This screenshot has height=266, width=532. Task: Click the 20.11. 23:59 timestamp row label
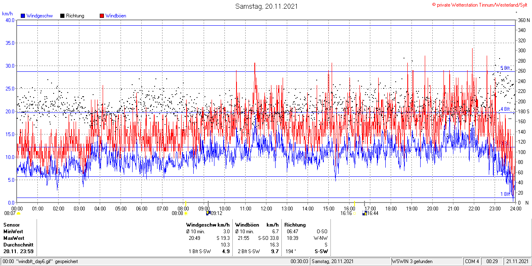click(x=18, y=251)
